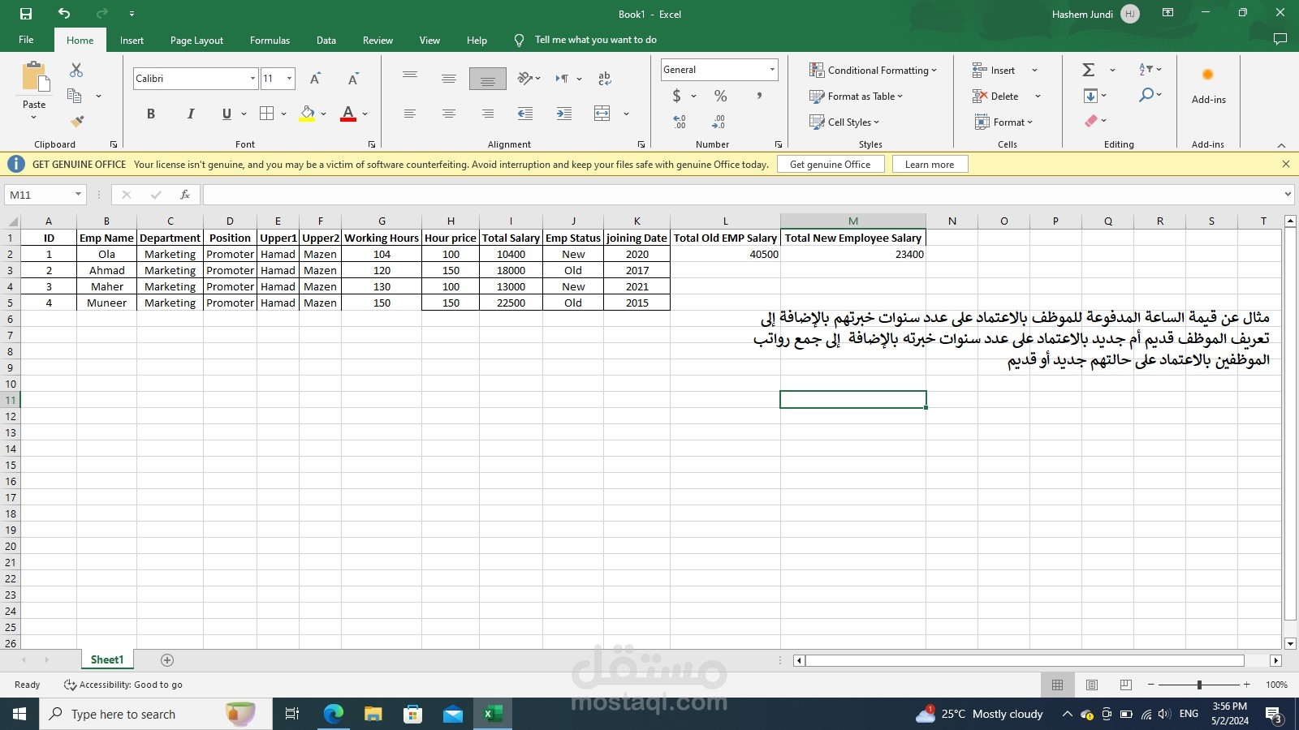This screenshot has height=730, width=1299.
Task: Open the General number format dropdown
Action: (x=772, y=70)
